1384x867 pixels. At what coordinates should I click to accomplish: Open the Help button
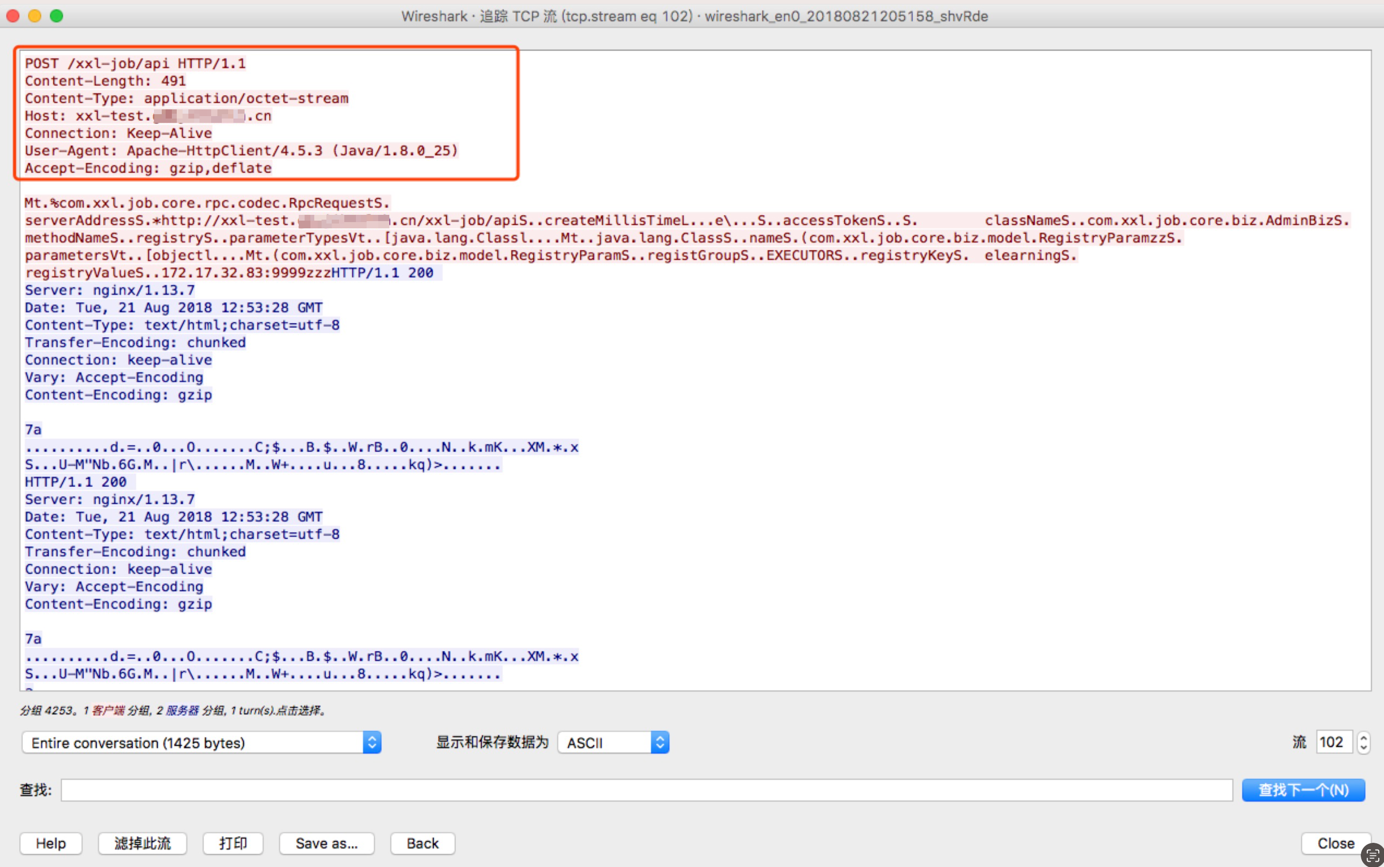(x=50, y=843)
